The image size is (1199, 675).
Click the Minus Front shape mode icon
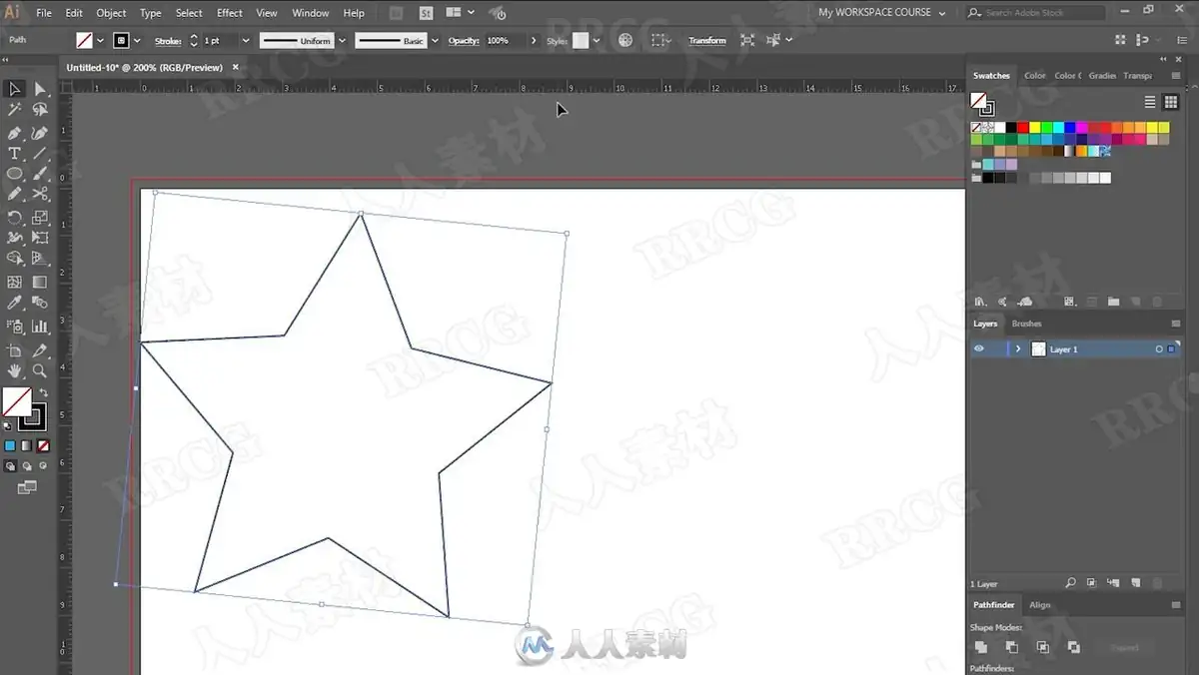1012,647
